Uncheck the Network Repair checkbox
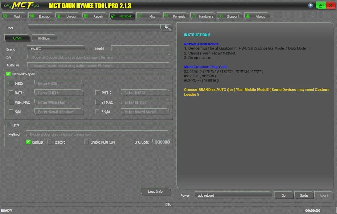 pyautogui.click(x=8, y=74)
